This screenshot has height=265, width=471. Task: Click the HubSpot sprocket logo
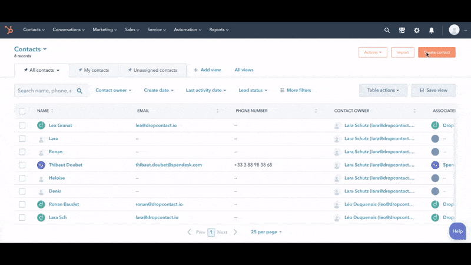[9, 30]
